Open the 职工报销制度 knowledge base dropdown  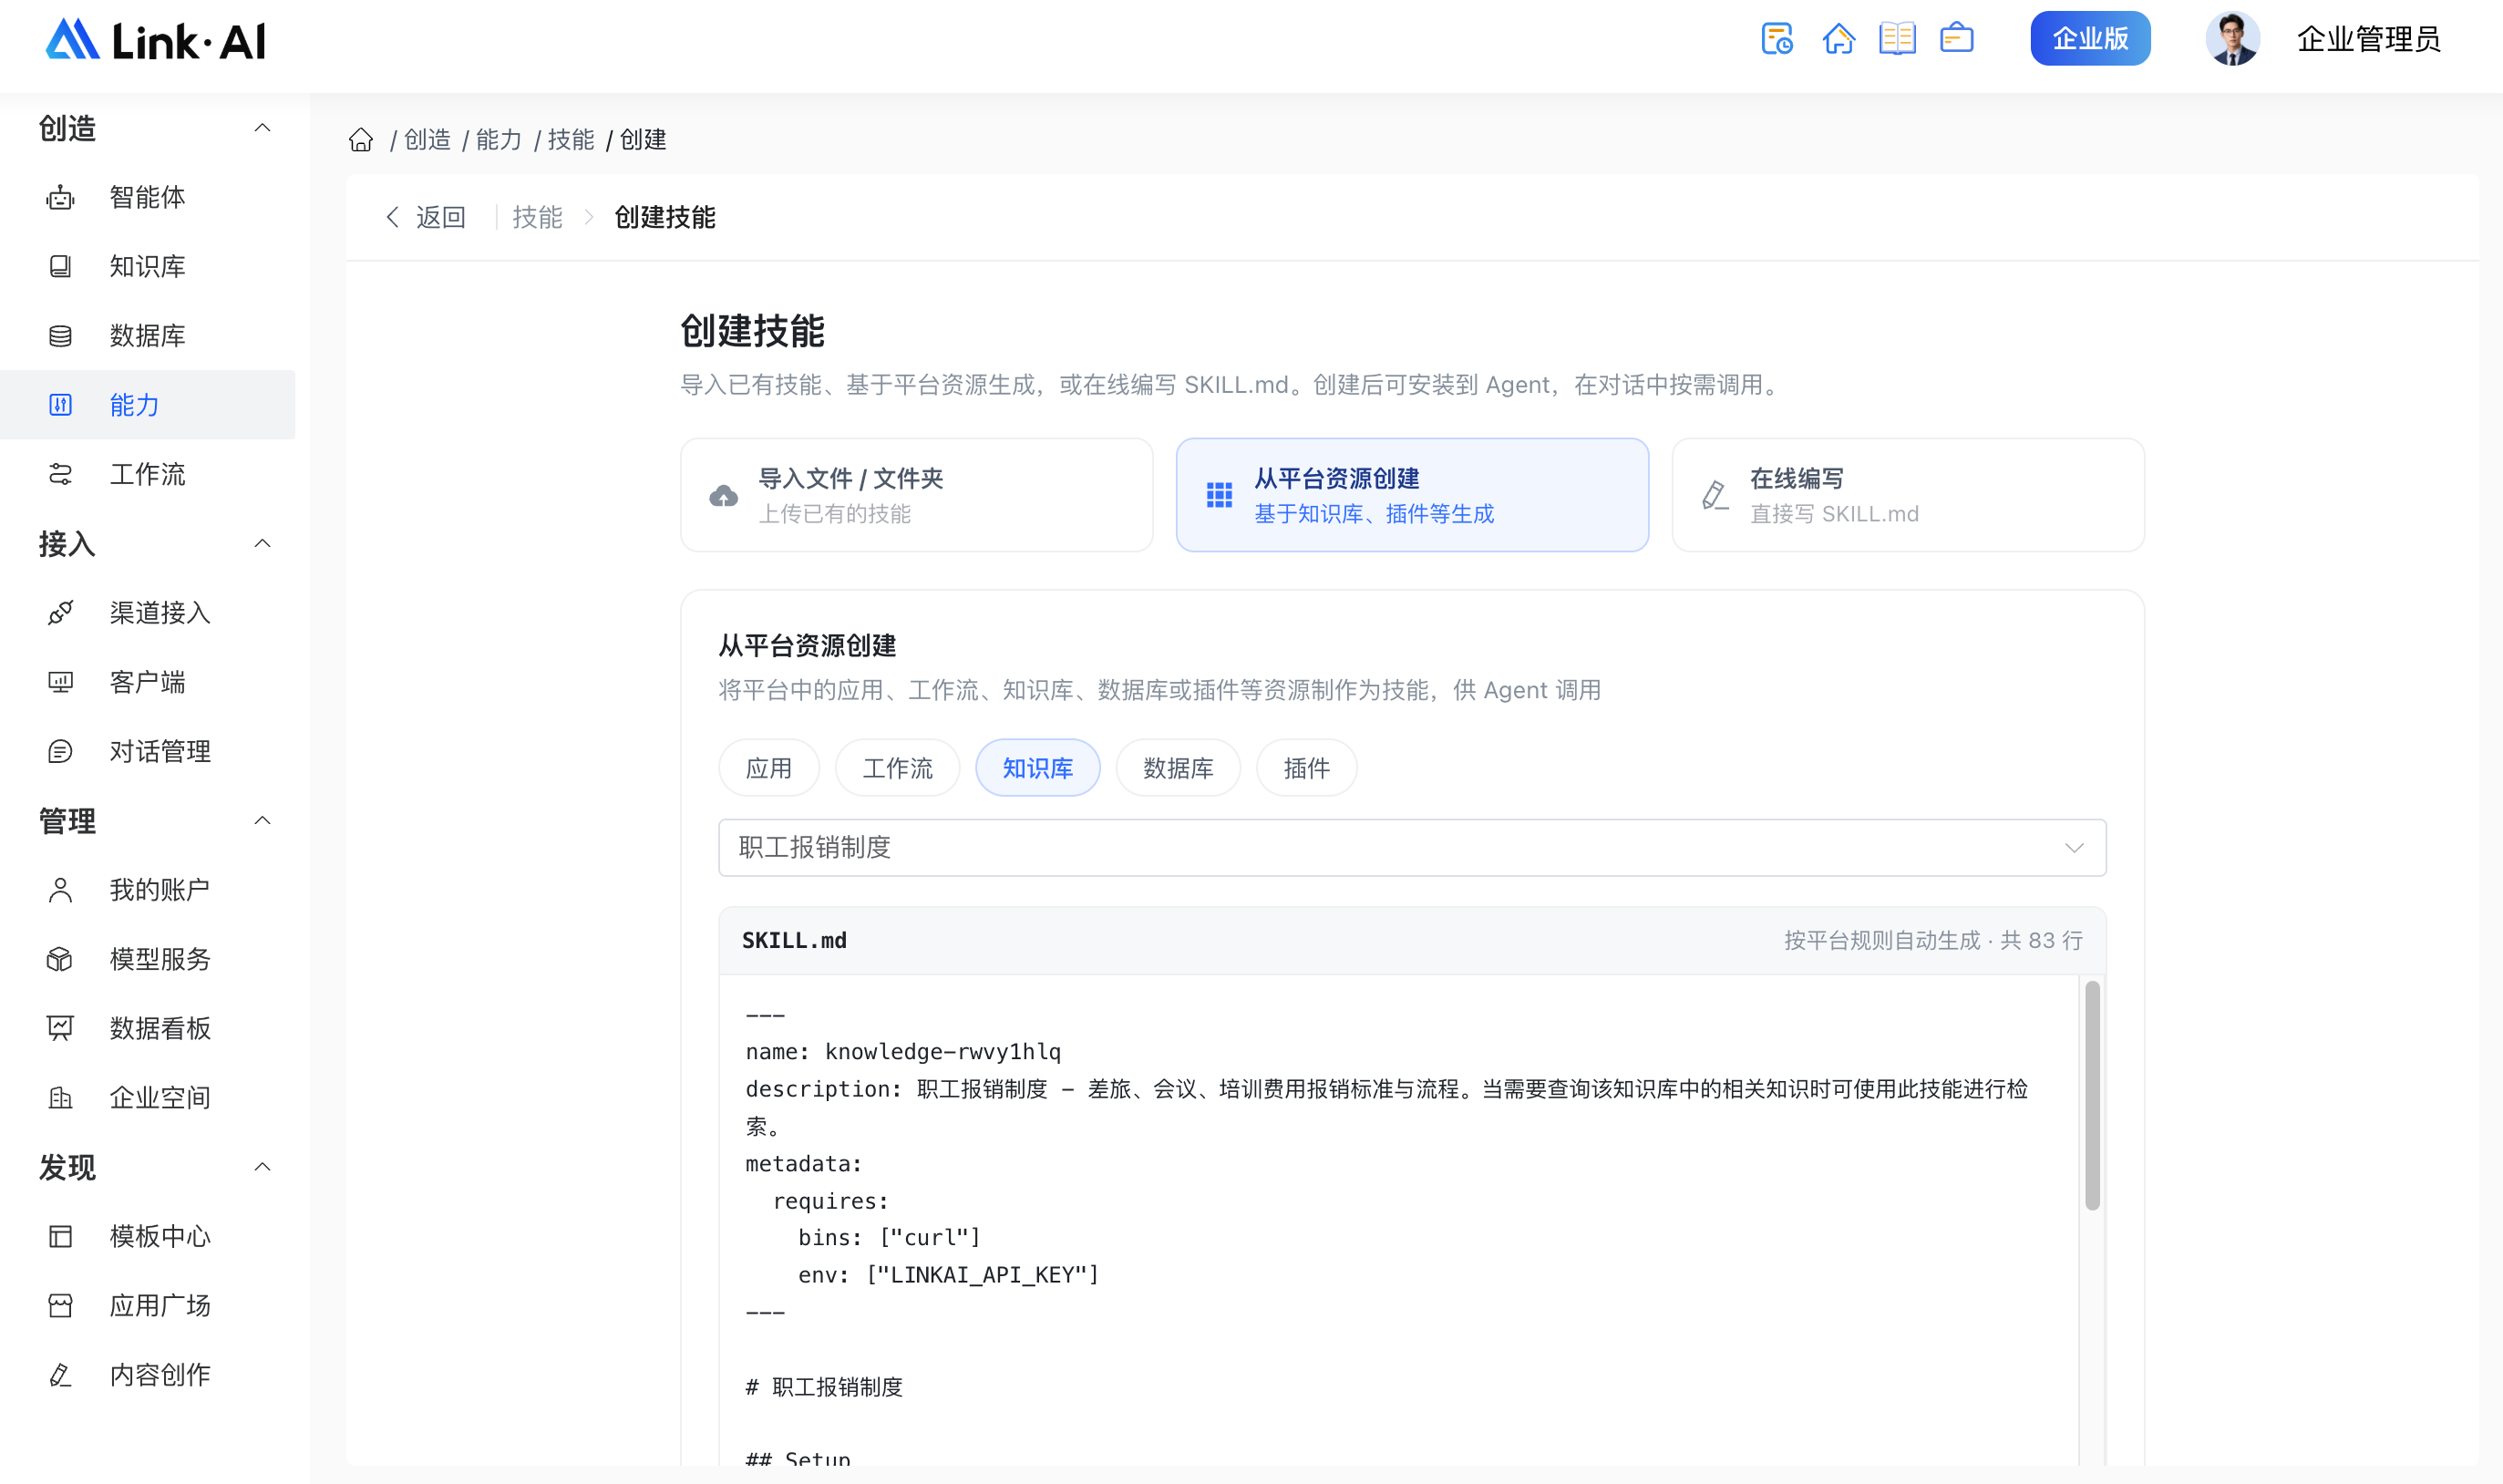[1412, 848]
